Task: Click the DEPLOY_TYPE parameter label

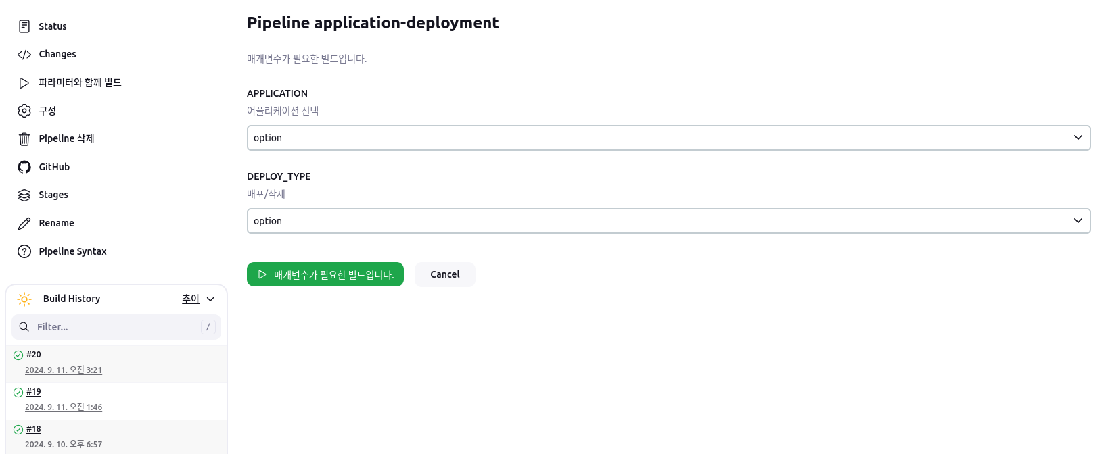Action: [x=279, y=176]
